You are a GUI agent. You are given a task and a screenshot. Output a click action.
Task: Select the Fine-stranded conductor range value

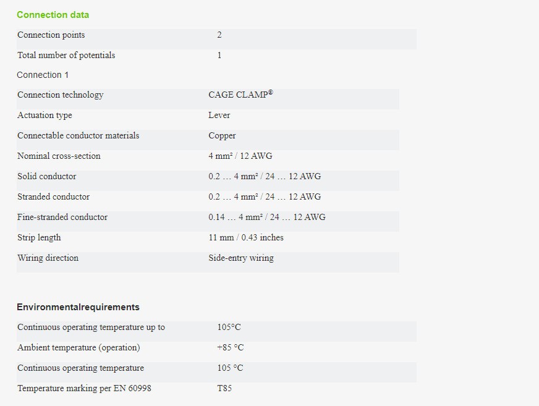point(266,218)
